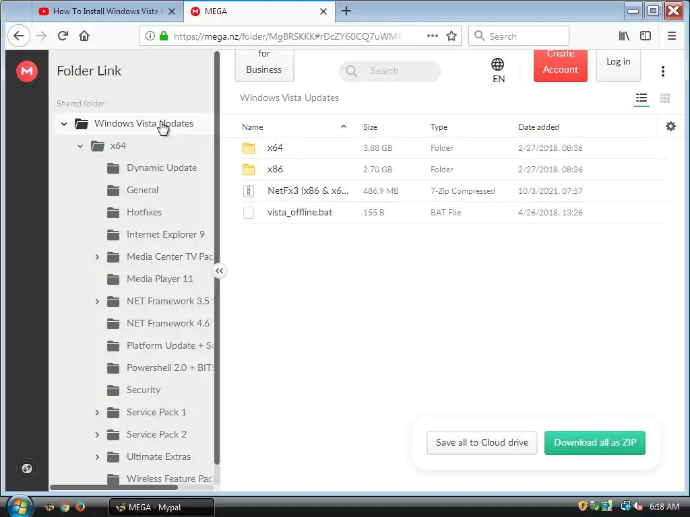Focus the MEGA Search field
The height and width of the screenshot is (517, 690).
tap(390, 71)
